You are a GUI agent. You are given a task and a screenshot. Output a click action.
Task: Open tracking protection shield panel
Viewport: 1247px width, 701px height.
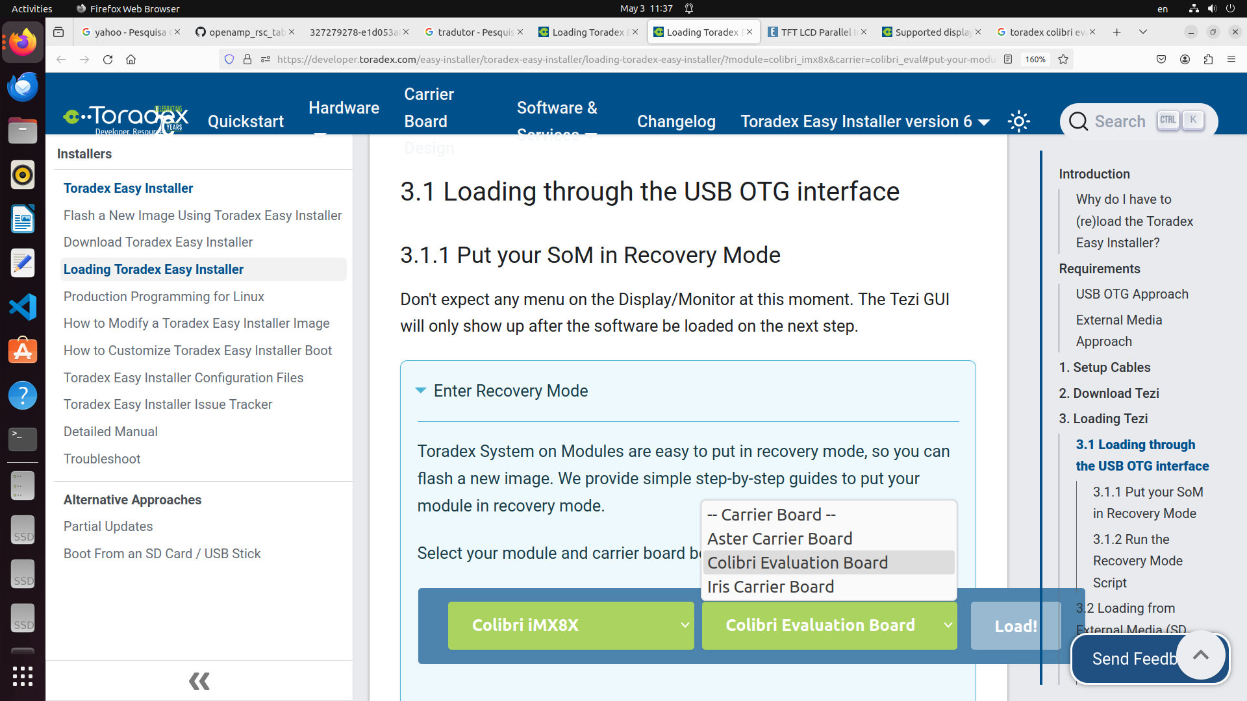pos(229,59)
